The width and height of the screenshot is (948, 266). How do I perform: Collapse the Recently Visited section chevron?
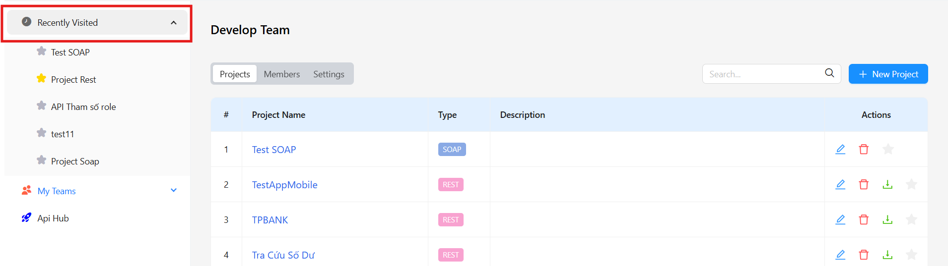(x=174, y=23)
